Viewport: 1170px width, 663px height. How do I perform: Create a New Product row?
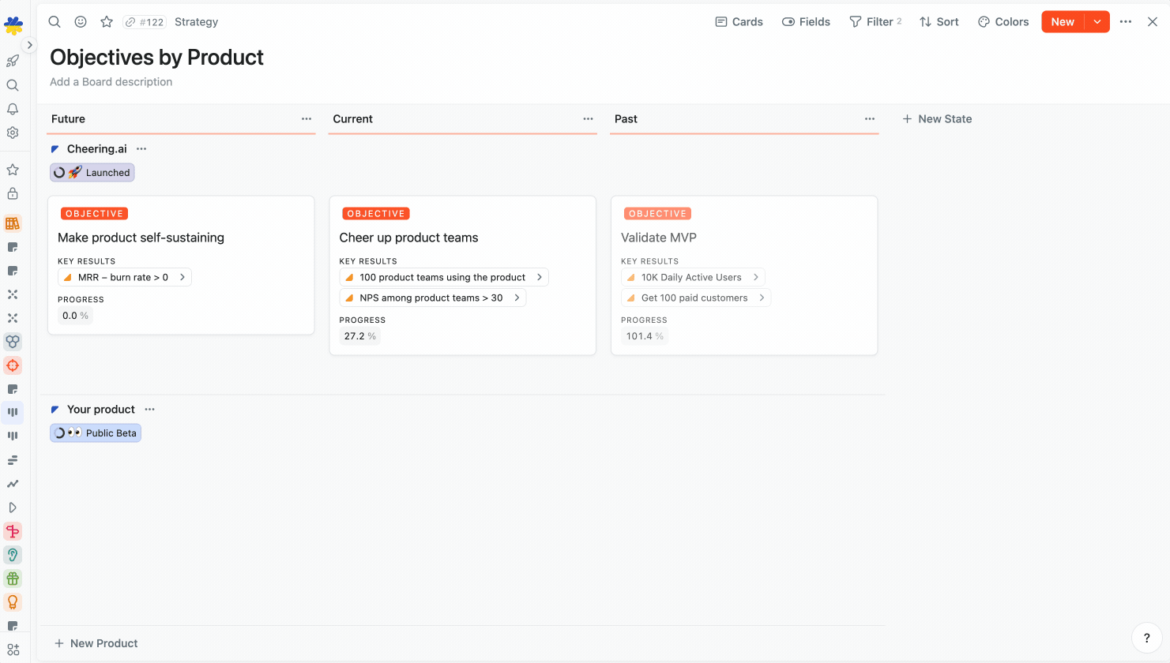click(x=96, y=643)
